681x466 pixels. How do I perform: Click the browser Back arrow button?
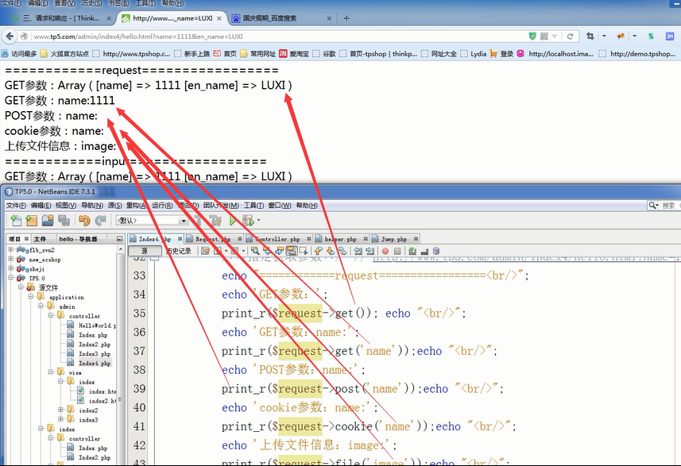pyautogui.click(x=10, y=37)
